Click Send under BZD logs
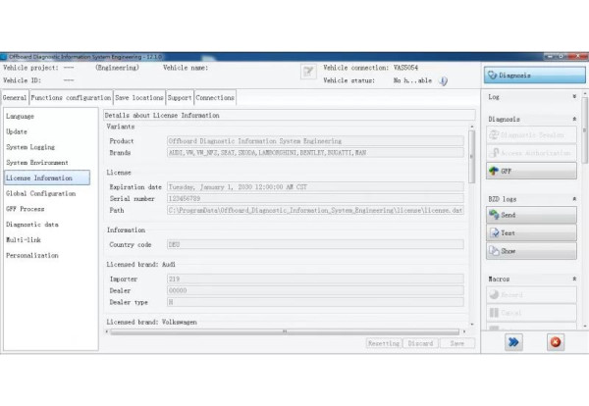Screen dimensions: 589x406 531,214
